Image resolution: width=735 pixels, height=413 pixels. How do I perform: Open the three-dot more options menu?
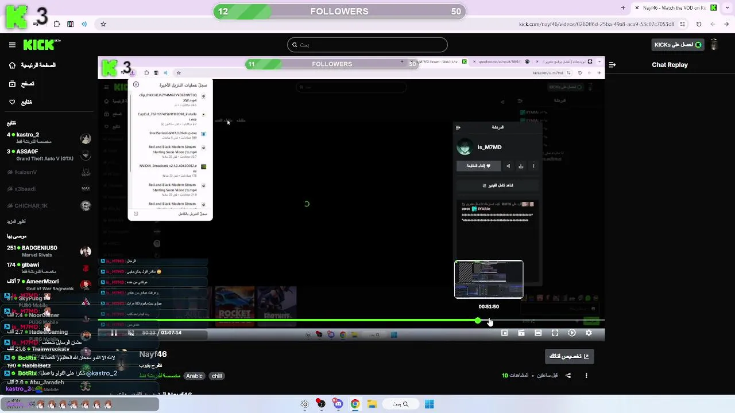(x=586, y=376)
